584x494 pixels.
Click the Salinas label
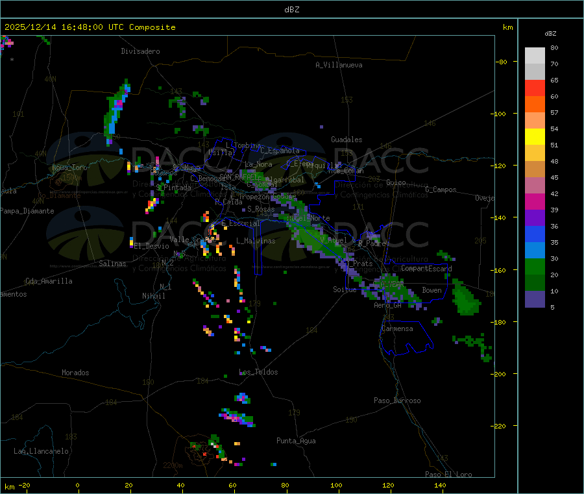click(112, 264)
